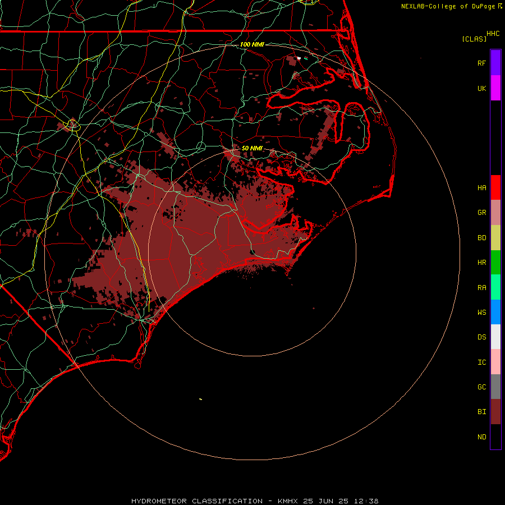
Task: Click the UK legend label
Action: [481, 88]
